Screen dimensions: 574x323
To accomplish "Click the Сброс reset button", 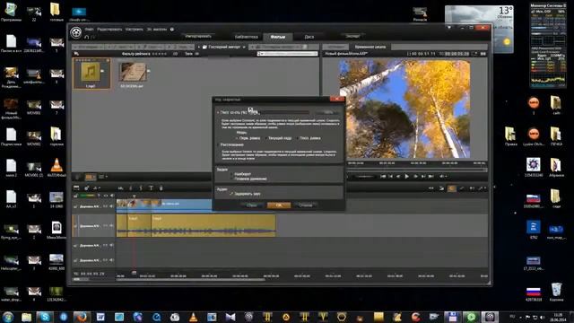I will click(x=252, y=205).
